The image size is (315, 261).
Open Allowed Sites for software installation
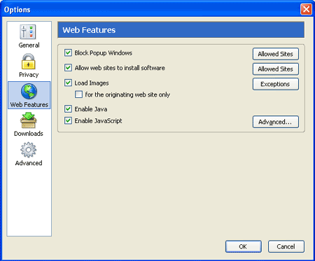coord(276,69)
